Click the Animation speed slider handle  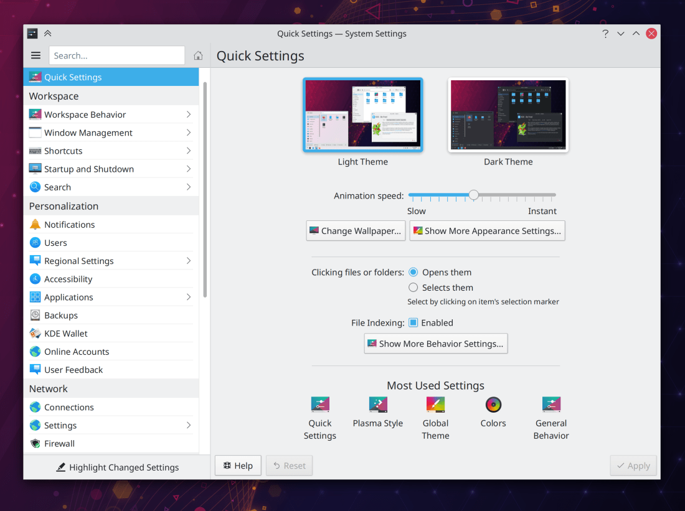point(474,195)
